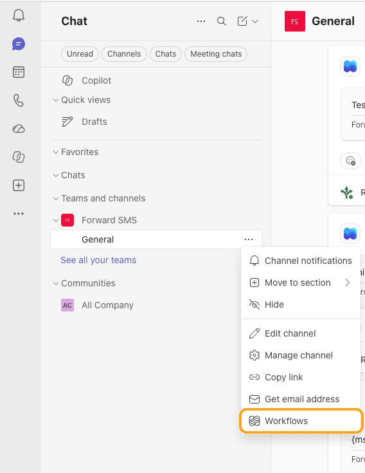Open the Copilot icon in the left rail
The width and height of the screenshot is (365, 473).
[x=19, y=157]
